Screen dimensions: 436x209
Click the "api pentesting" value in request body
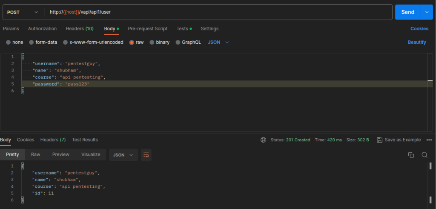pyautogui.click(x=82, y=77)
